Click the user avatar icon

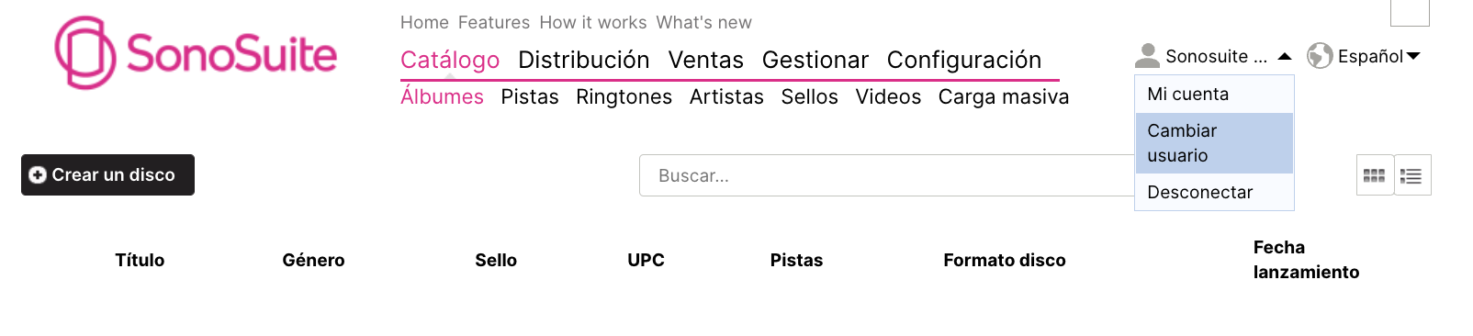coord(1147,56)
